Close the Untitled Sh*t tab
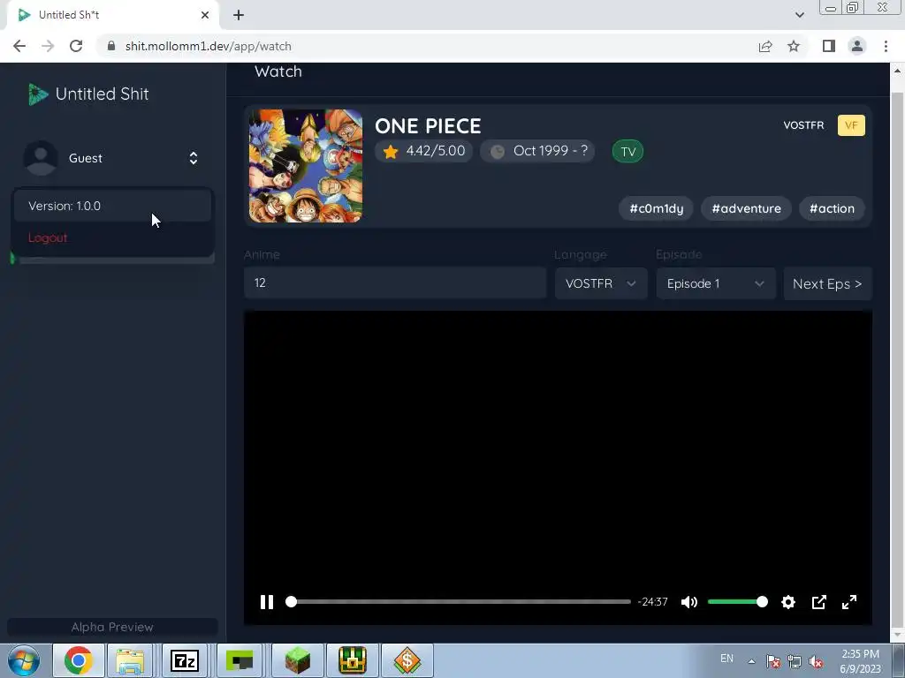Viewport: 905px width, 678px height. point(205,15)
